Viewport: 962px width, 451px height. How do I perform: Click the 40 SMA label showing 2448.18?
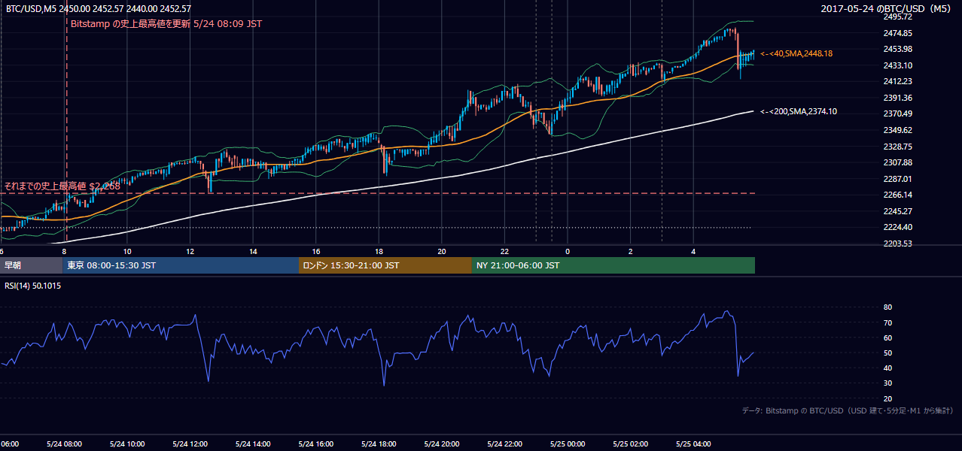coord(796,53)
